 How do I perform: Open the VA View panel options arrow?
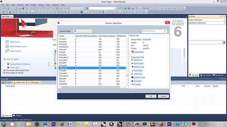(220, 16)
